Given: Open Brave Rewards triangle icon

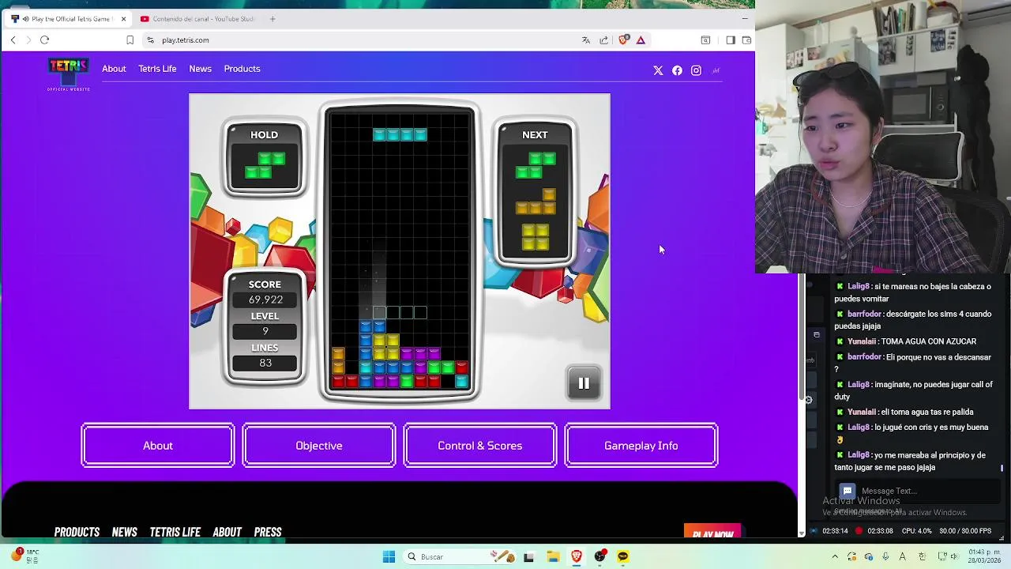Looking at the screenshot, I should tap(641, 40).
